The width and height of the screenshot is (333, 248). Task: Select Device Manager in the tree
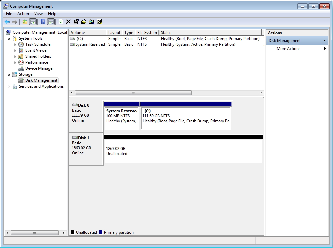(x=39, y=68)
